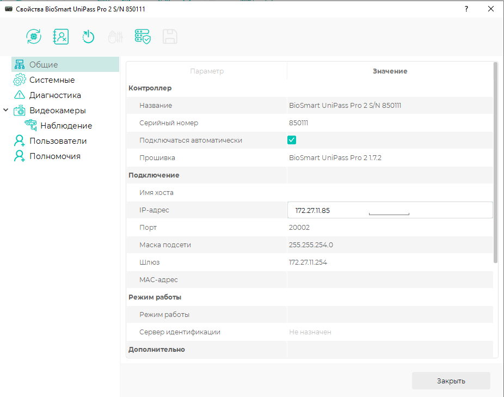The image size is (504, 397).
Task: Click the IP-адрес parameter label
Action: 154,210
